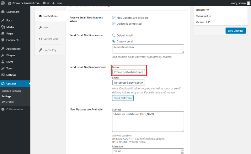The width and height of the screenshot is (251, 154).
Task: Open the New content menu in admin bar
Action: pyautogui.click(x=57, y=3)
